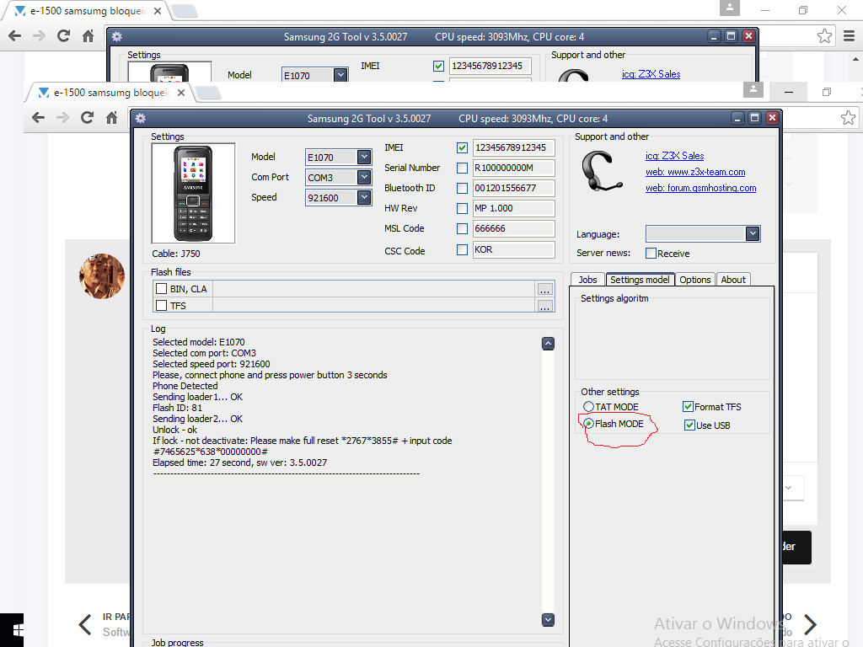
Task: Click gear icon in front Samsung 2G Tool title bar
Action: point(141,118)
